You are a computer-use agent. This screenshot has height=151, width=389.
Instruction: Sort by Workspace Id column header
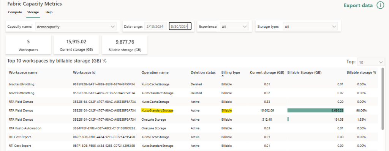click(x=84, y=72)
